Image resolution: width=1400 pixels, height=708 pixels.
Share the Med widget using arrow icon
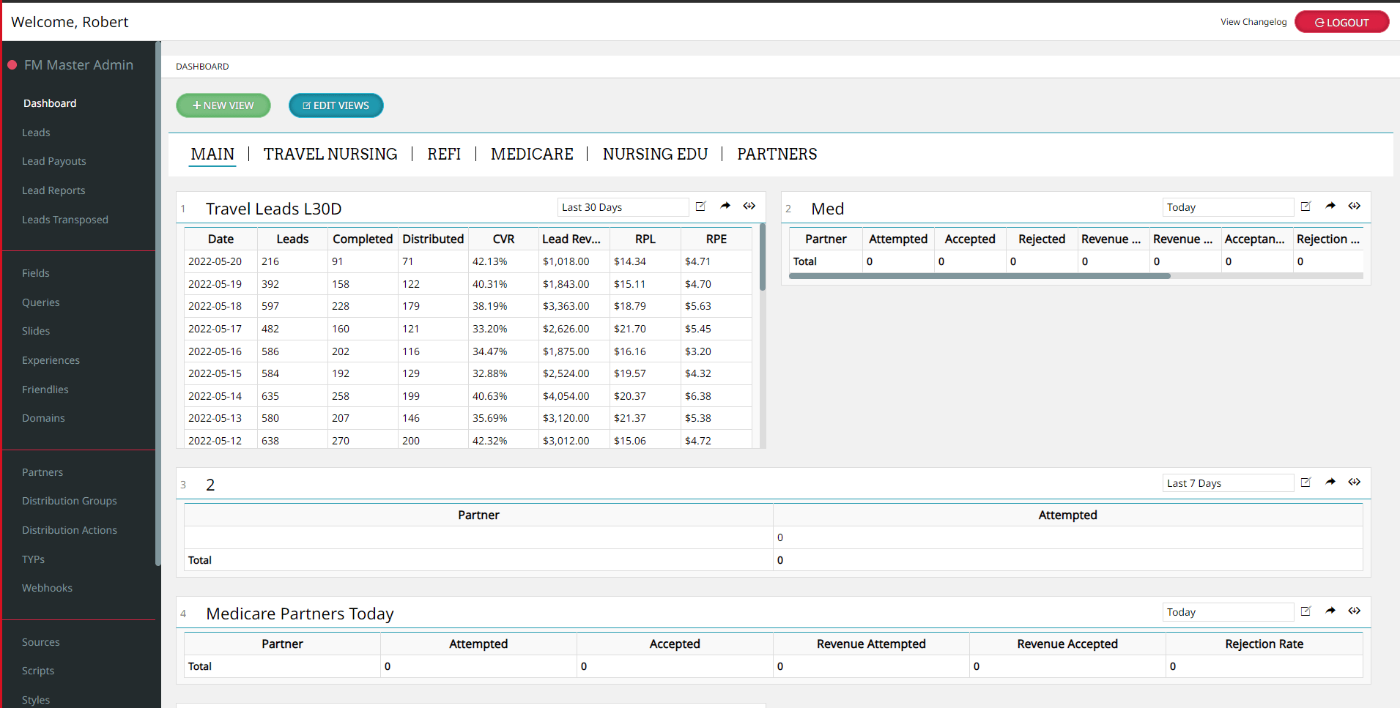pos(1330,206)
